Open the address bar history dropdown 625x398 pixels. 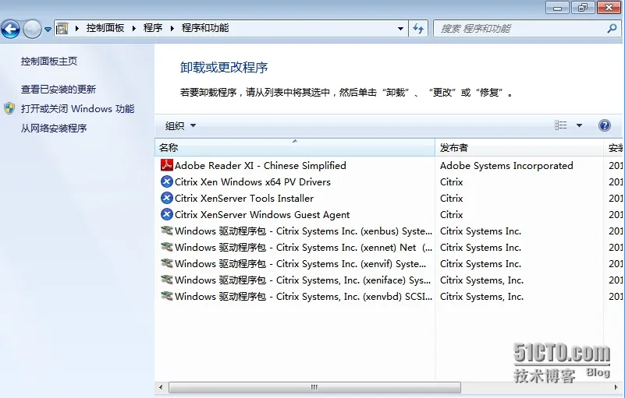(x=400, y=29)
